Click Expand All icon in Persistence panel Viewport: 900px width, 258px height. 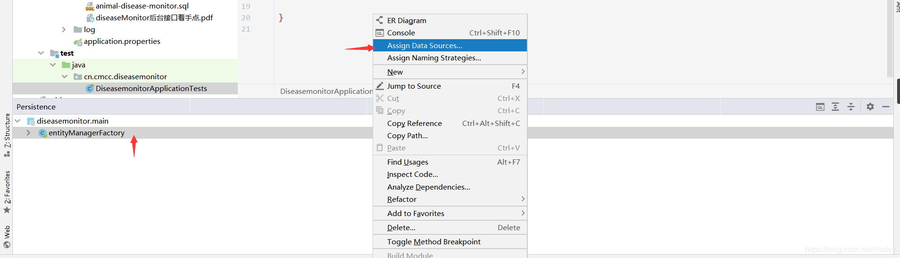[835, 107]
